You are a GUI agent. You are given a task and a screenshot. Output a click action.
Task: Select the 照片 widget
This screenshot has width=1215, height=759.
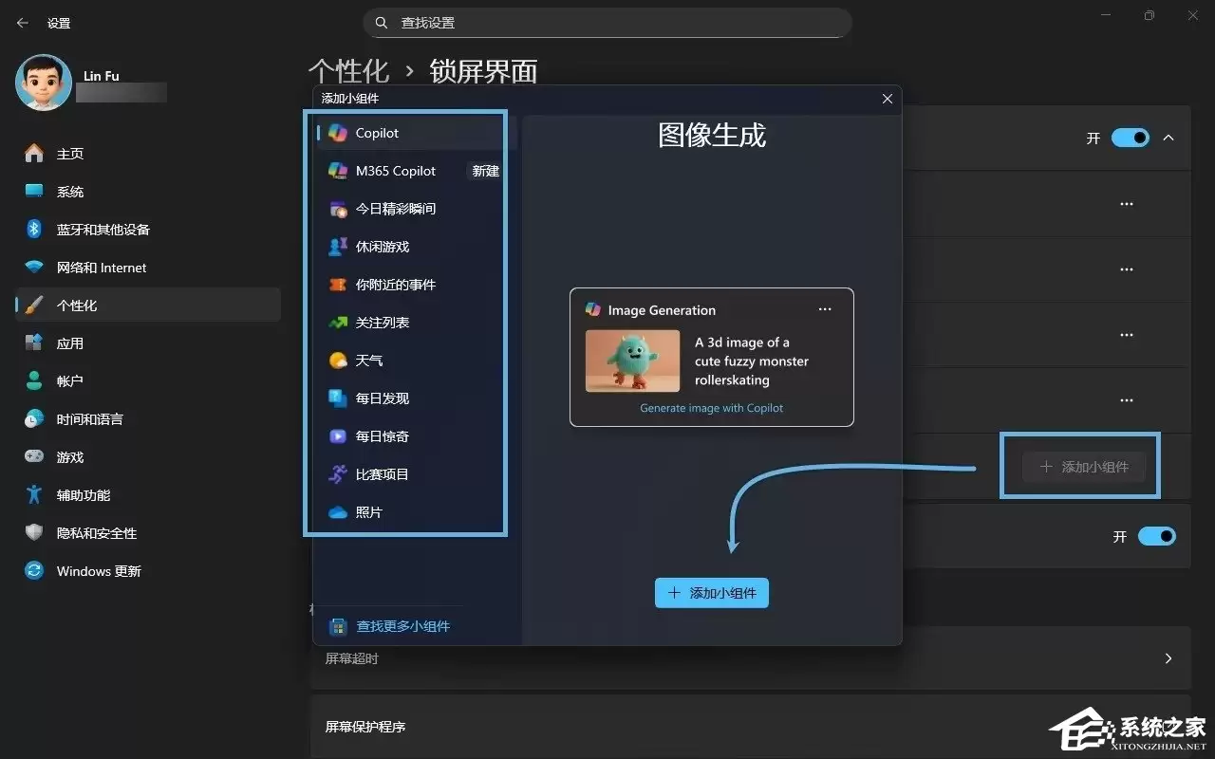tap(372, 512)
